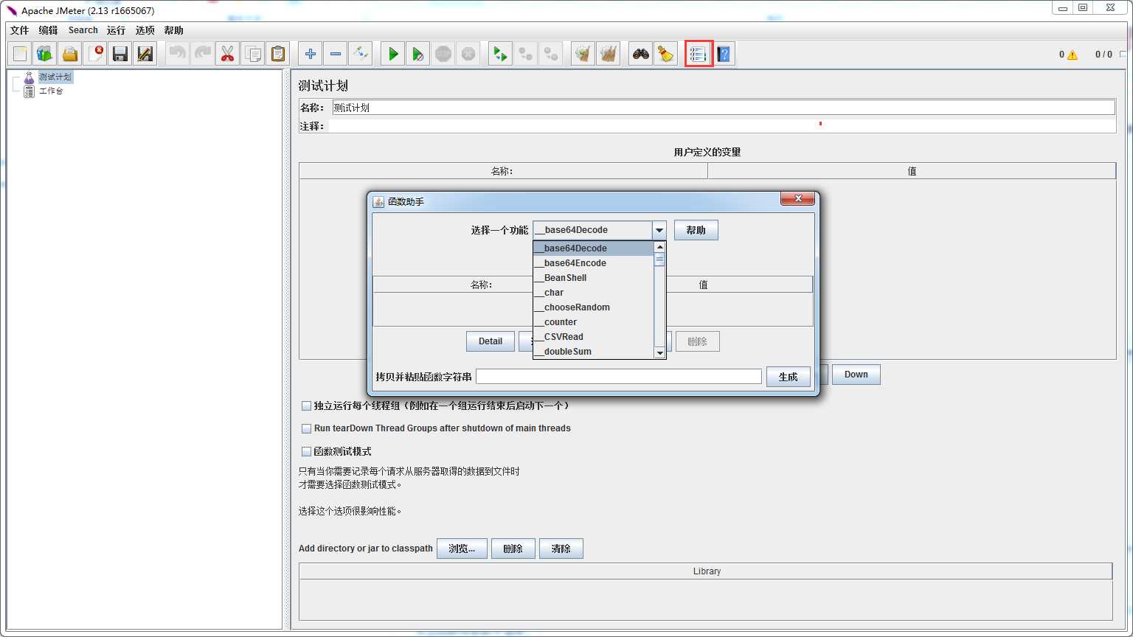Screen dimensions: 1133x637
Task: Click the Stop test icon
Action: tap(443, 54)
